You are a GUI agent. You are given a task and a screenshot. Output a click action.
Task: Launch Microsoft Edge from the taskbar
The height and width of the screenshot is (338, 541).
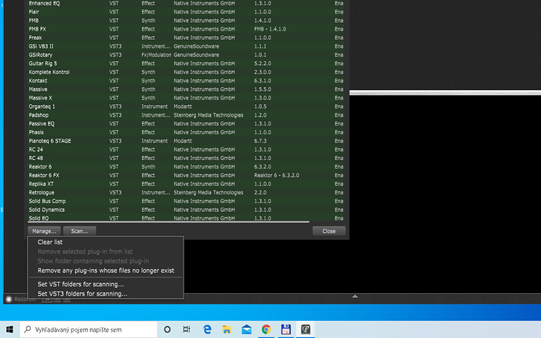click(207, 329)
